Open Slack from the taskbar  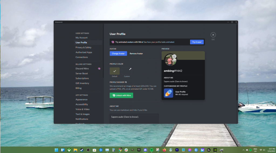(126, 150)
